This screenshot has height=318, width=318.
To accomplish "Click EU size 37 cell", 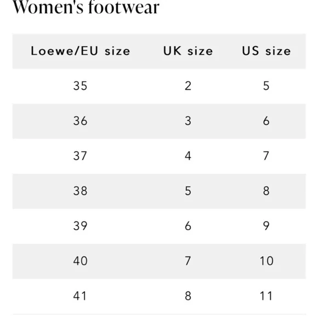I will pos(80,156).
